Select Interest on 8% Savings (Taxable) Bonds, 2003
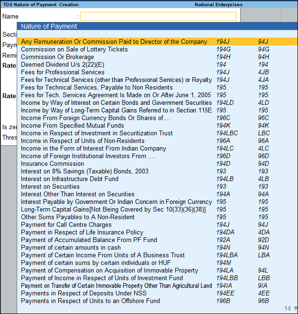Screen dimensions: 298x314 click(157, 171)
